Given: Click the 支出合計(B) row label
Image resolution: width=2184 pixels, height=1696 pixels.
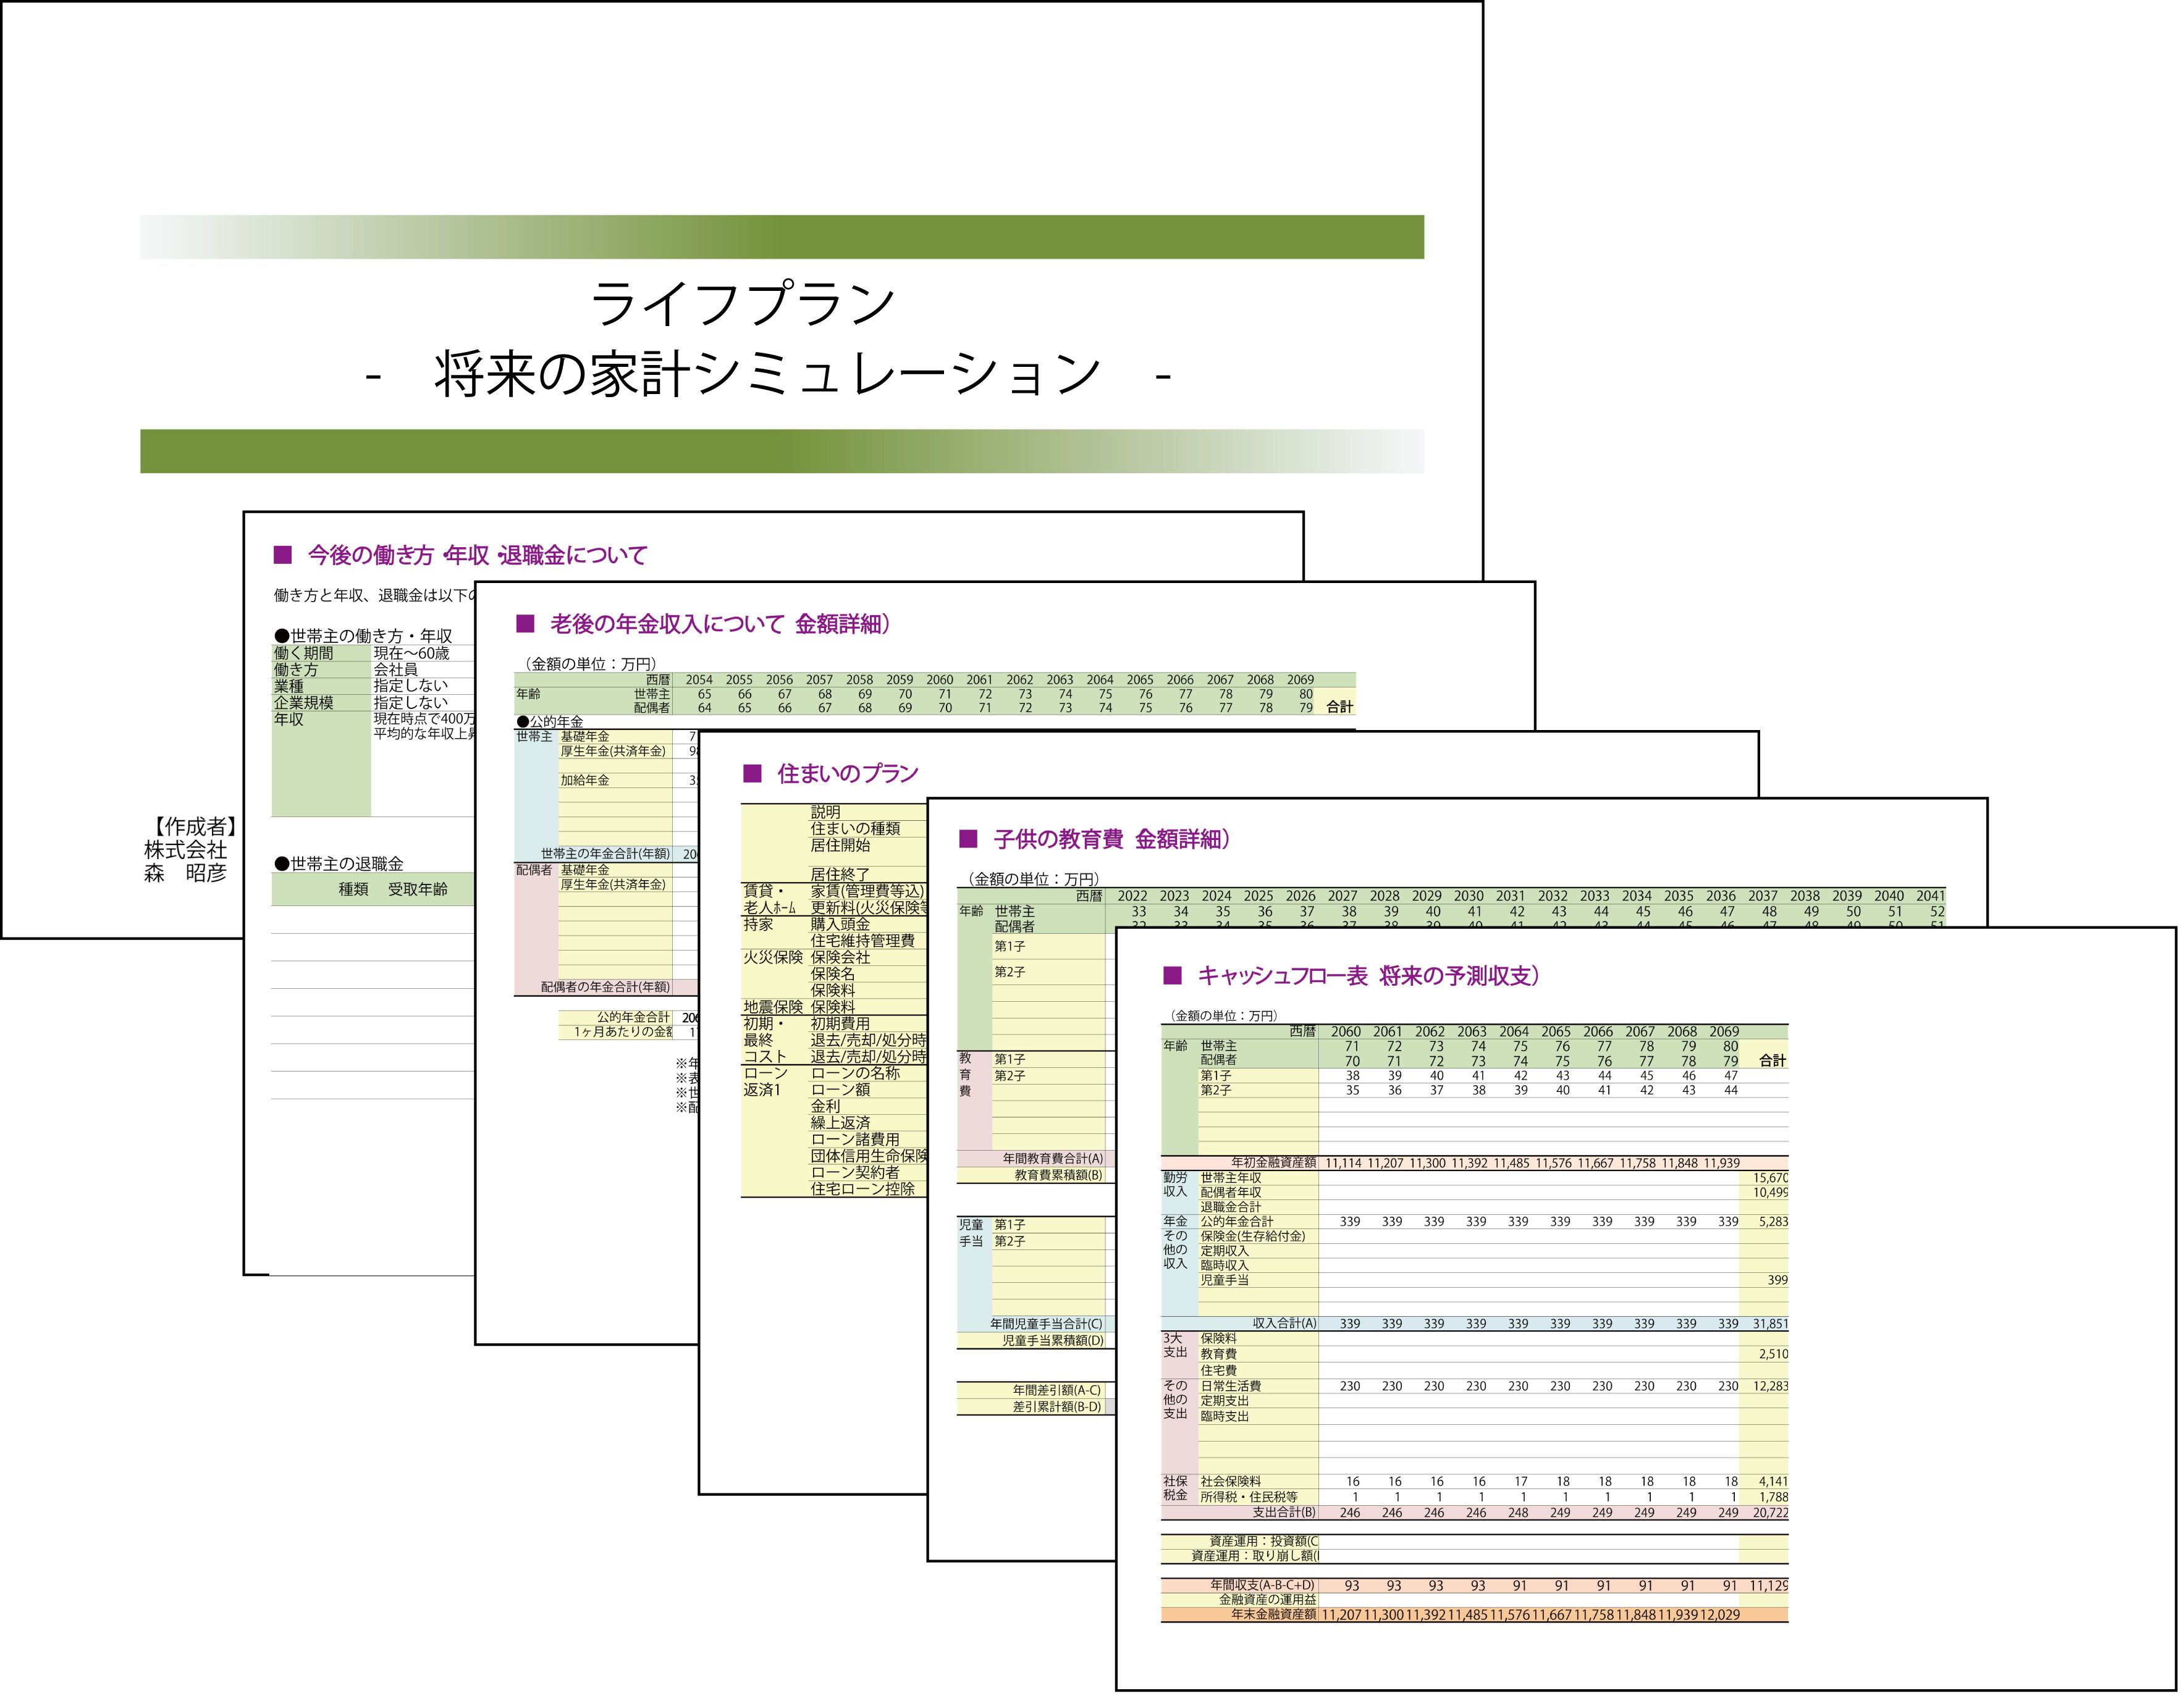Looking at the screenshot, I should click(x=1284, y=1512).
